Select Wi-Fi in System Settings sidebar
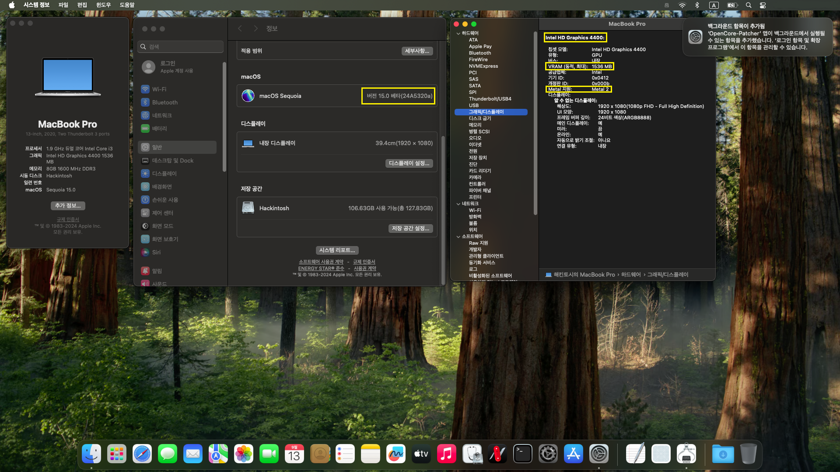This screenshot has width=840, height=472. (x=177, y=89)
